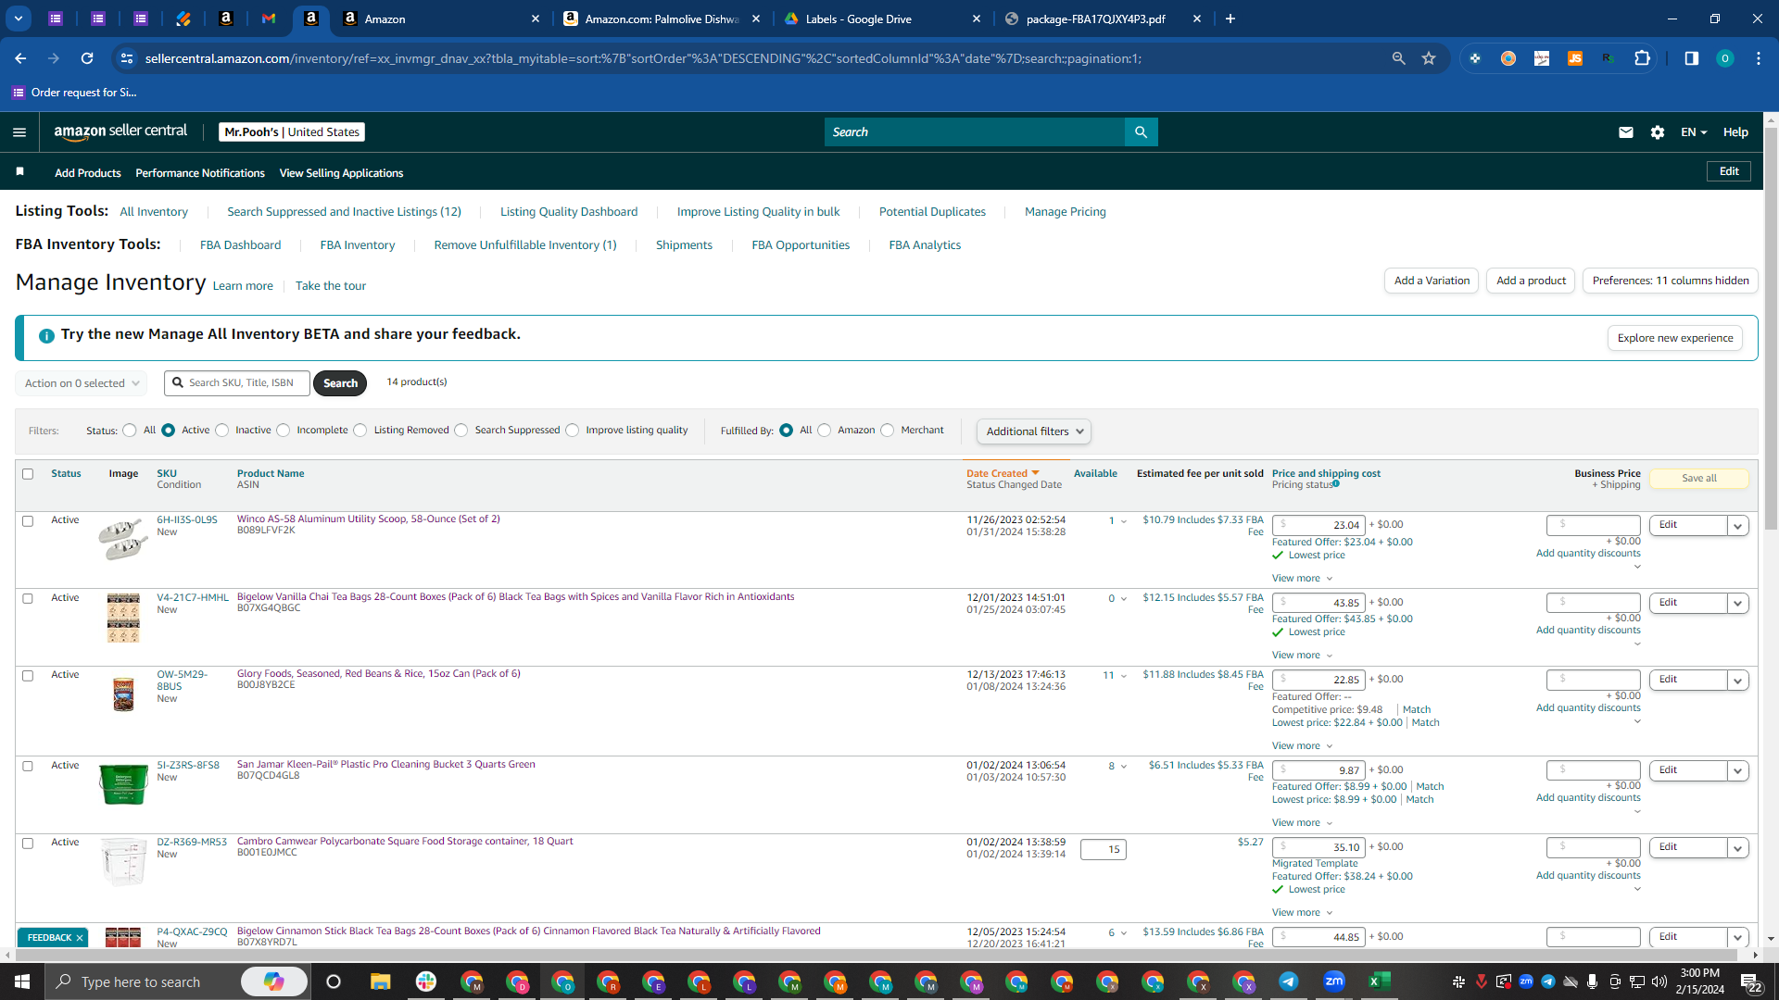Check the Bigelow Vanilla Chai row

point(28,599)
